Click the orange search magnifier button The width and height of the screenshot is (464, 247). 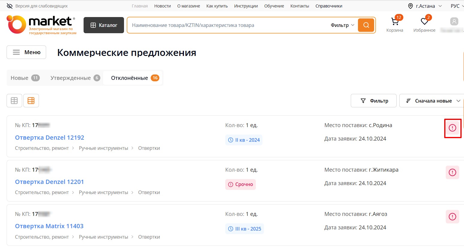(x=366, y=25)
